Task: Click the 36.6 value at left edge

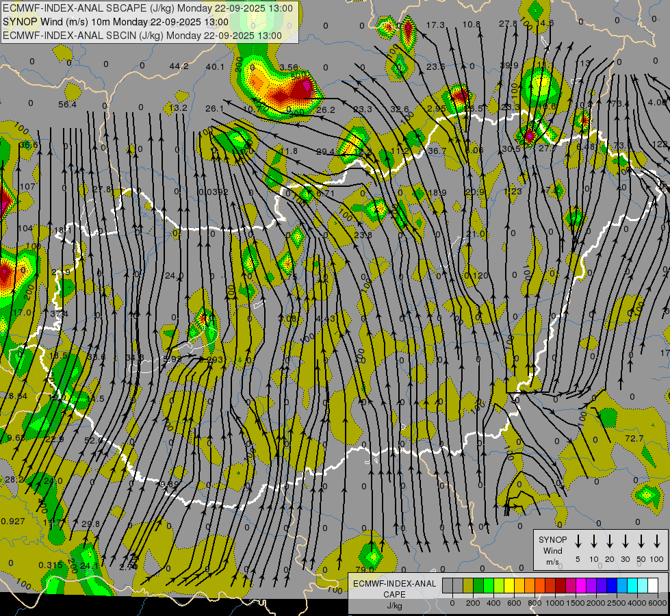Action: (29, 145)
